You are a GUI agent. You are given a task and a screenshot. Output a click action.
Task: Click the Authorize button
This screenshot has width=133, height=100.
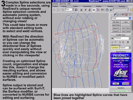(126, 83)
